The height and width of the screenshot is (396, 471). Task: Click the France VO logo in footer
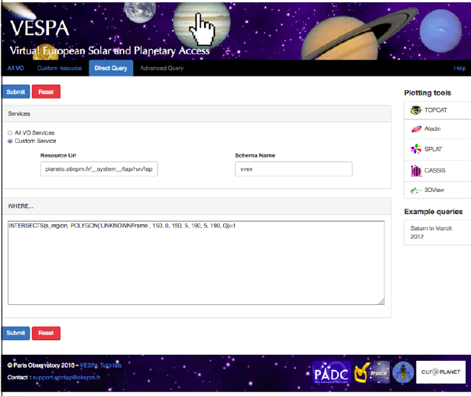[x=372, y=372]
